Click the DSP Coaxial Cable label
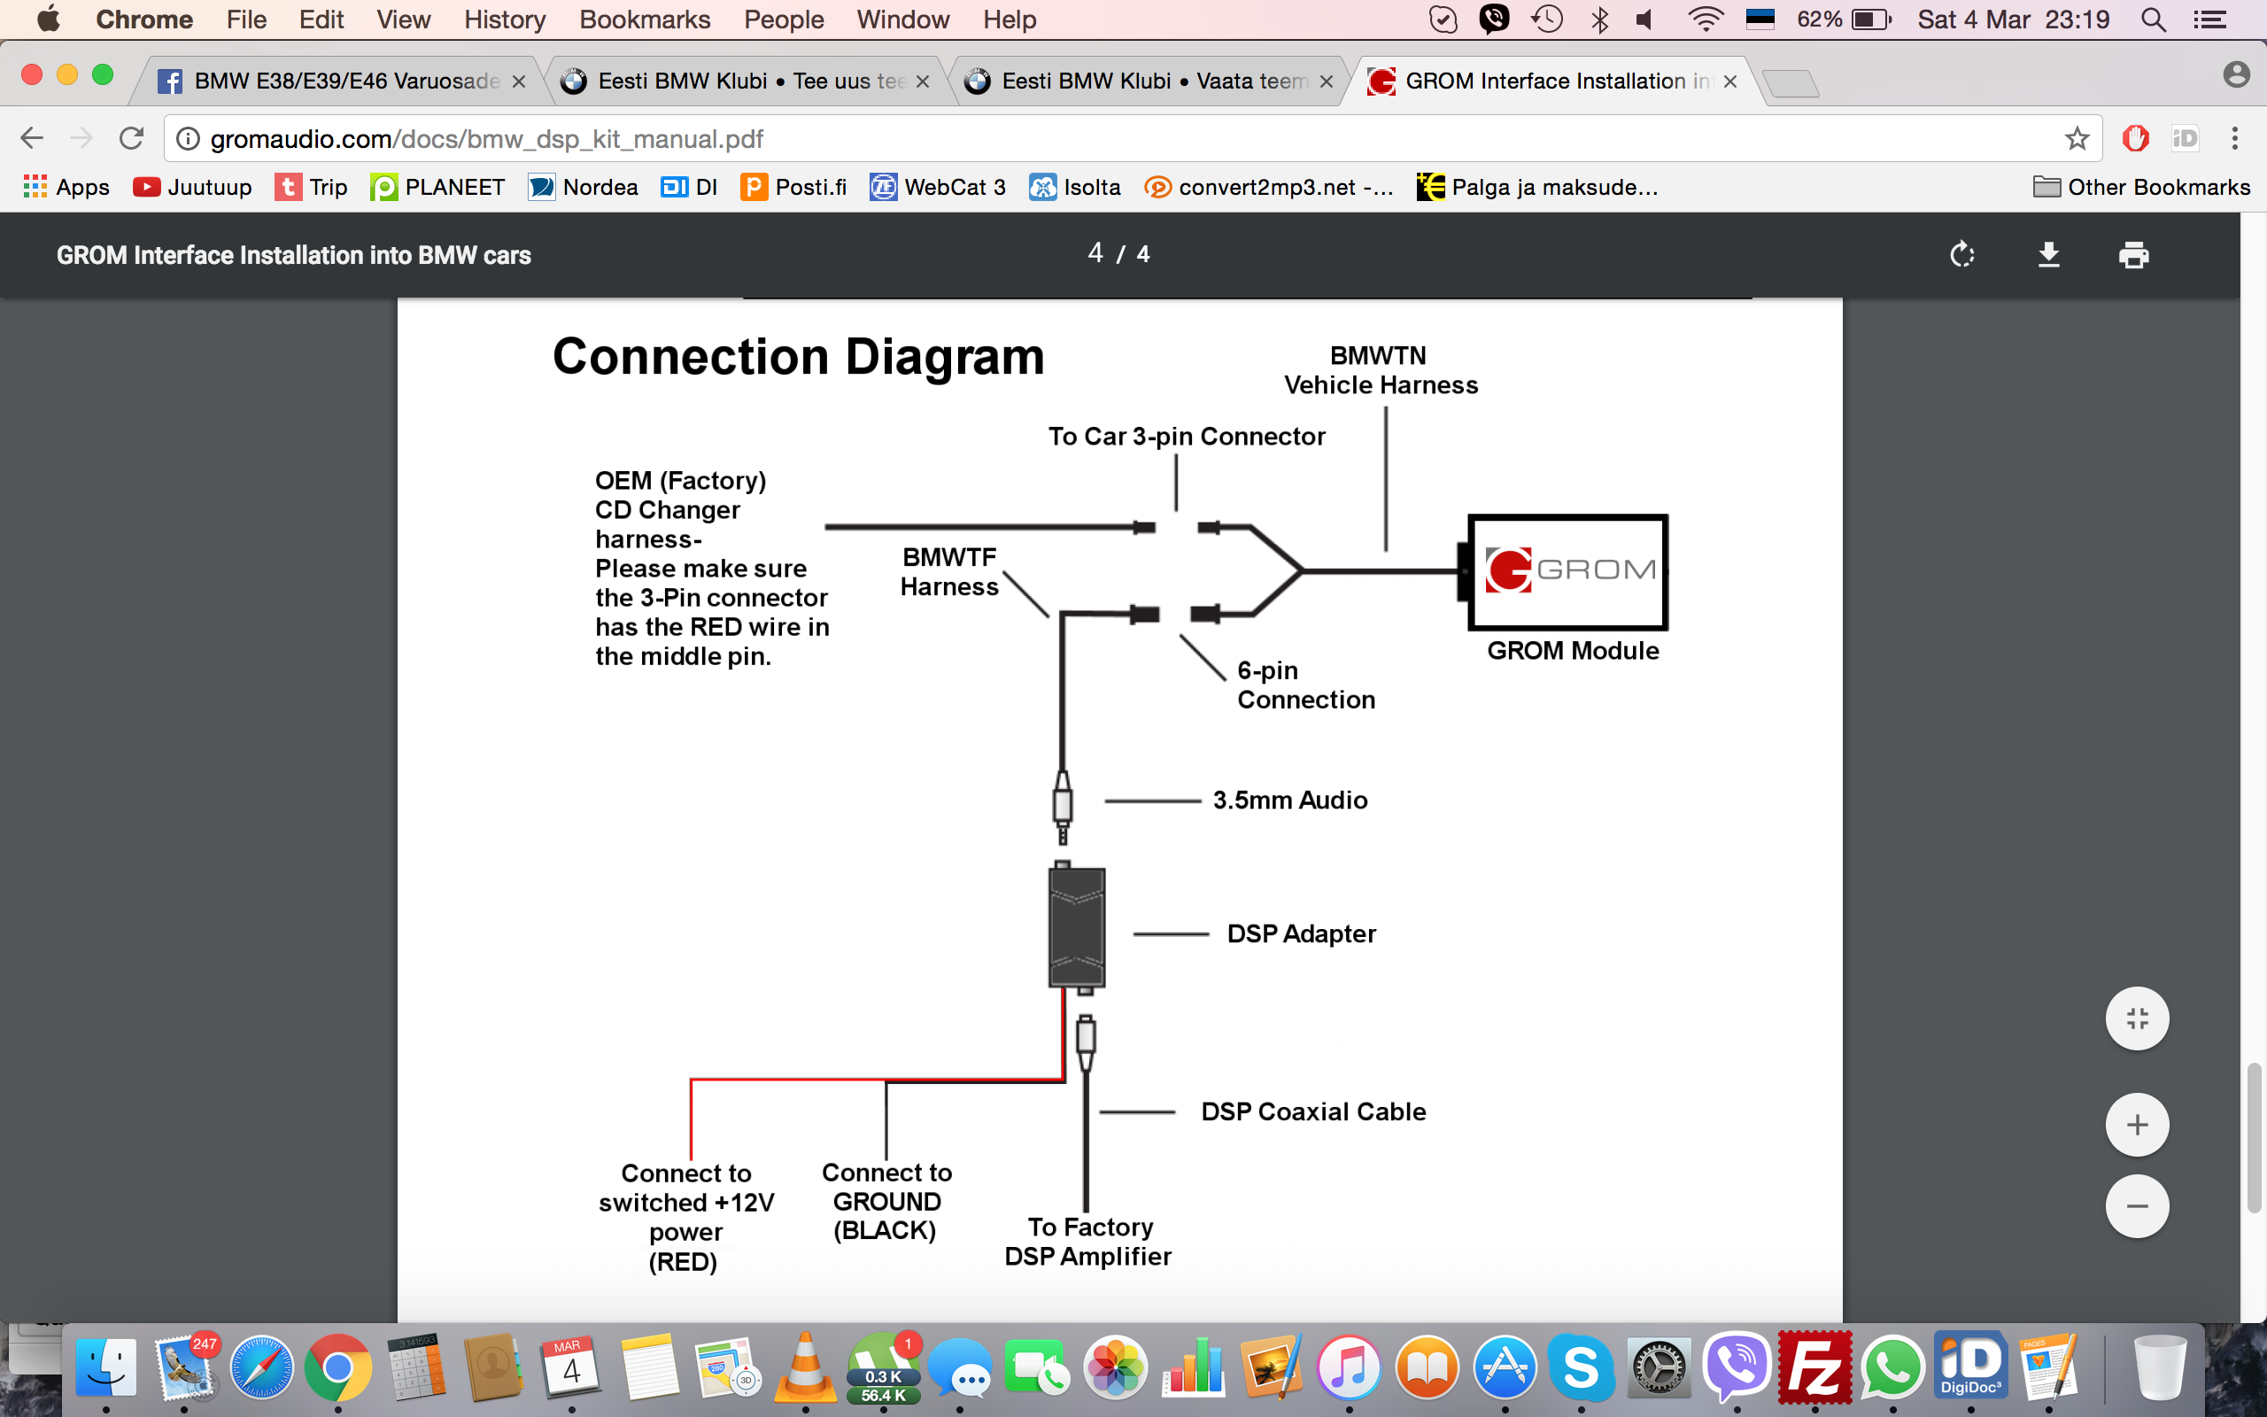The height and width of the screenshot is (1417, 2267). [x=1313, y=1111]
